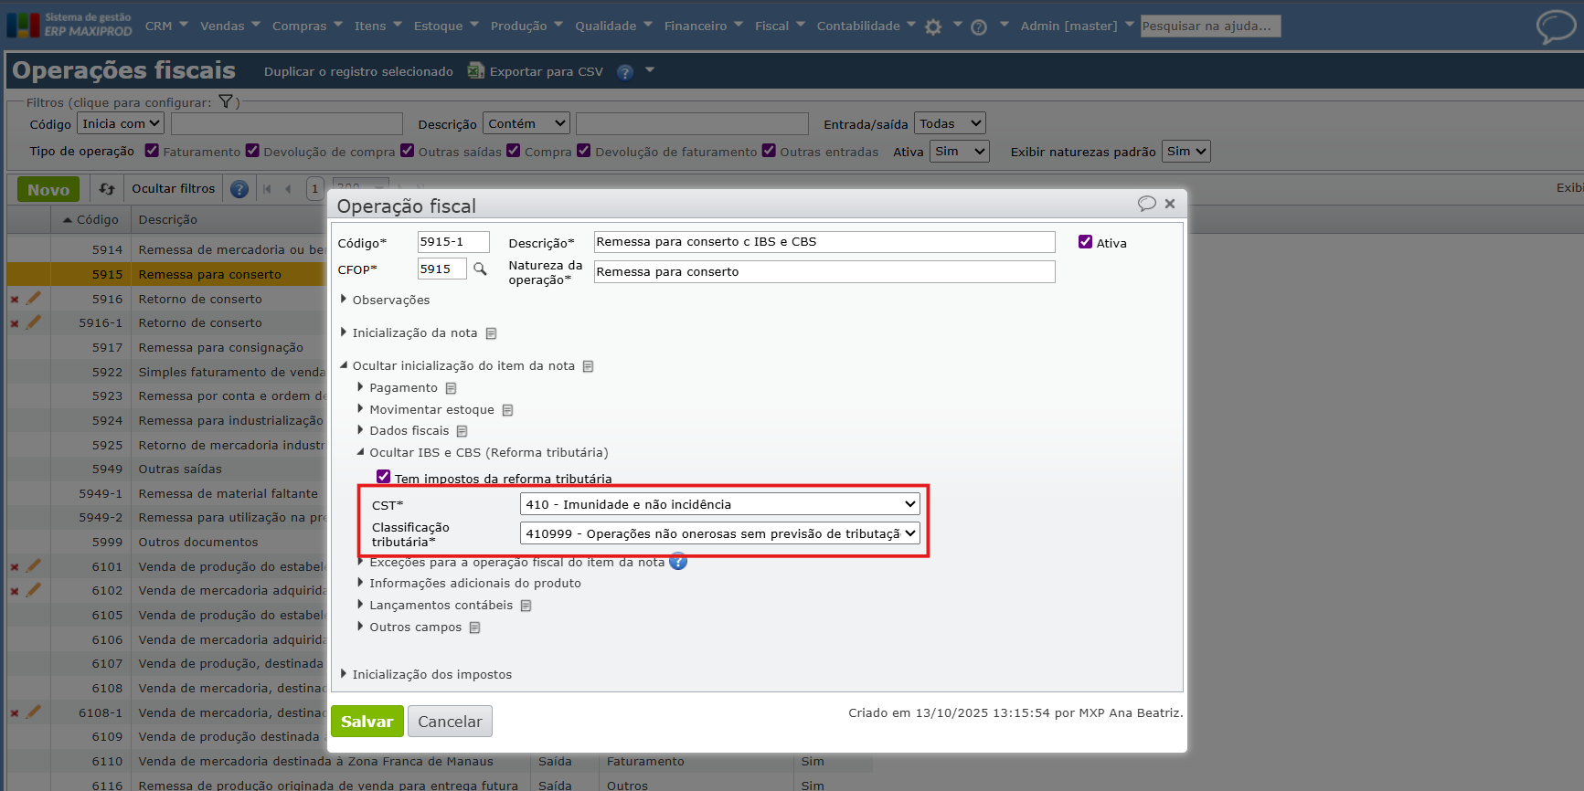Close the Operação fiscal dialog

(1170, 204)
